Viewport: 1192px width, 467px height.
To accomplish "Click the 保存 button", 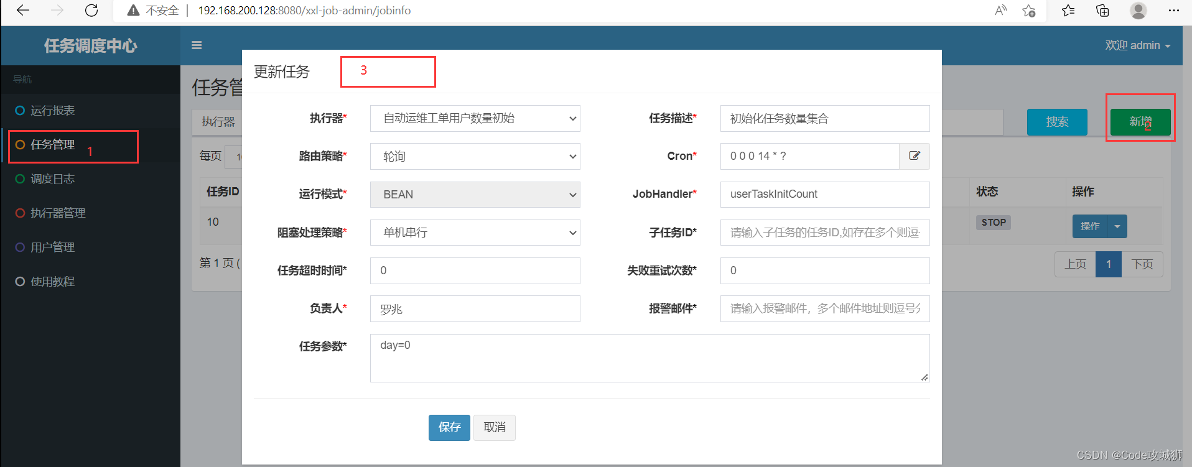I will (x=449, y=428).
